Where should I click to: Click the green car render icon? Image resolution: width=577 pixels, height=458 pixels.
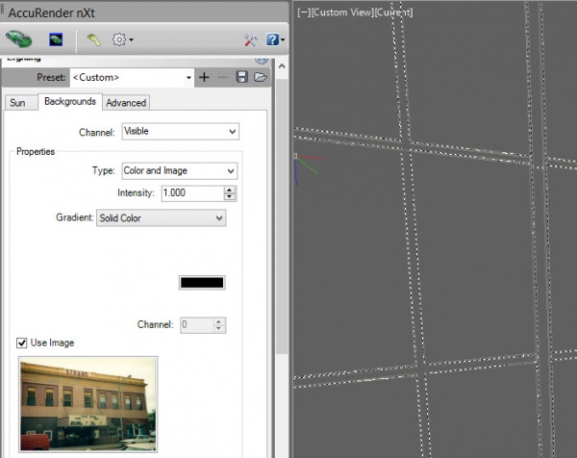pyautogui.click(x=19, y=39)
